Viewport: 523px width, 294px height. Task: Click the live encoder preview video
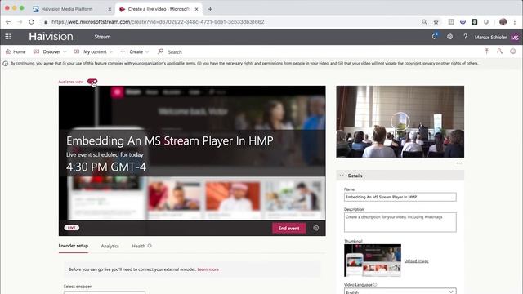point(400,122)
